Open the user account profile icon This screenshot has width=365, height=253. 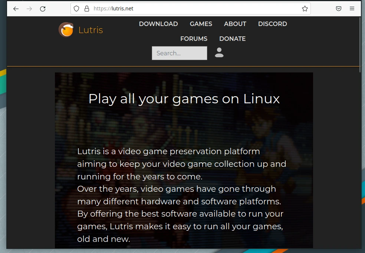pos(219,52)
